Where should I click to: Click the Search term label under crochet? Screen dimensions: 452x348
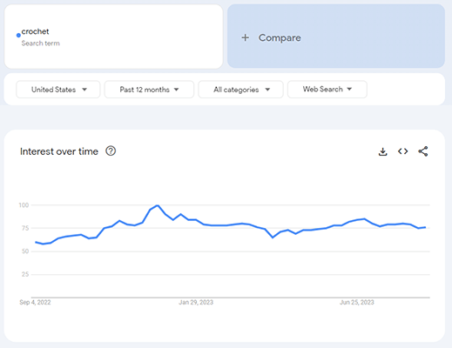pos(41,43)
